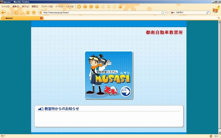Click the MUSASI learning system banner

109,75
